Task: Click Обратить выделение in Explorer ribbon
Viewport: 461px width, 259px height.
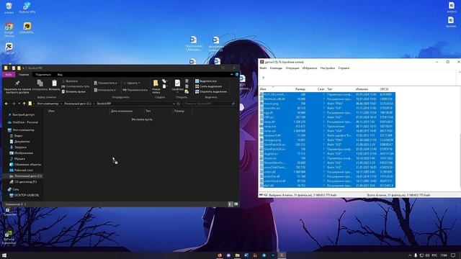Action: (x=211, y=91)
